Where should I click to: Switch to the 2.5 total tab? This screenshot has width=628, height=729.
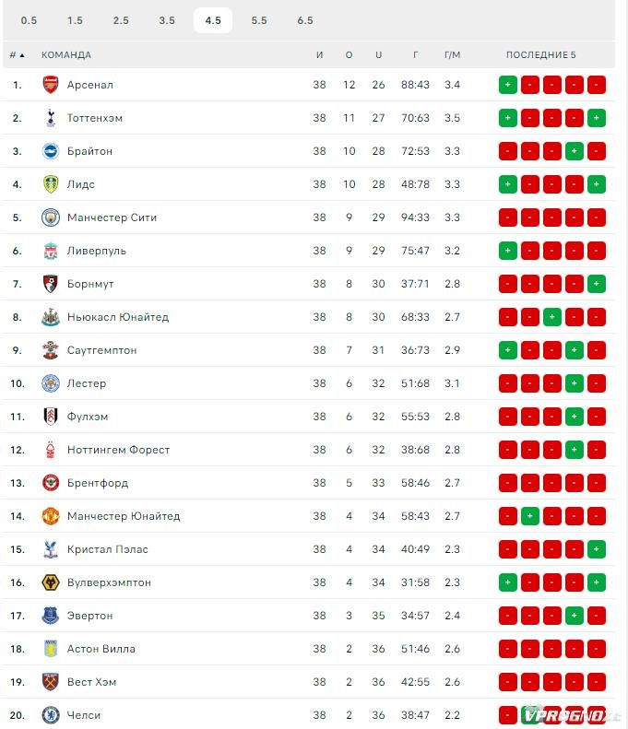click(121, 20)
